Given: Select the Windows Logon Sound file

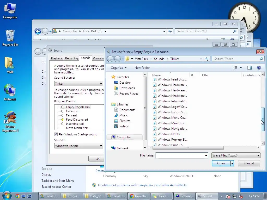Looking at the screenshot, I should (172, 112).
